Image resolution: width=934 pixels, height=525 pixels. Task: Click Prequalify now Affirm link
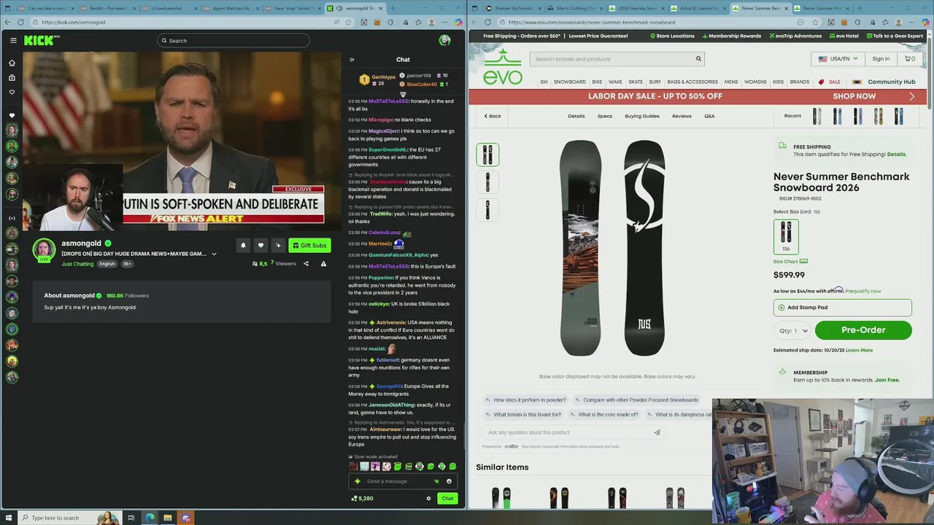[863, 291]
